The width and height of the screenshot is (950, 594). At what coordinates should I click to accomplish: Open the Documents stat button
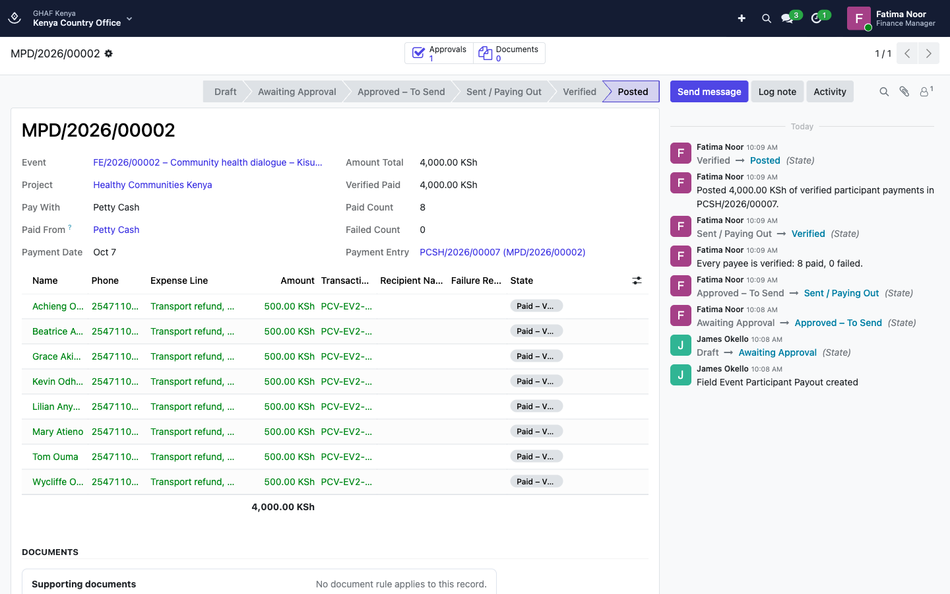point(509,53)
